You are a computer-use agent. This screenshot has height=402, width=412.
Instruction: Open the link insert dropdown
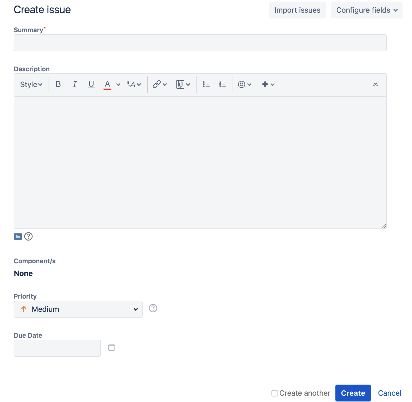point(160,84)
